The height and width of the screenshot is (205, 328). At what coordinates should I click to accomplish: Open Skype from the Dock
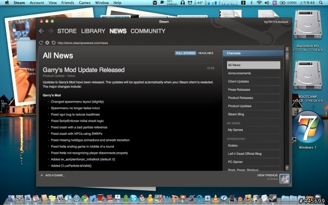click(133, 198)
